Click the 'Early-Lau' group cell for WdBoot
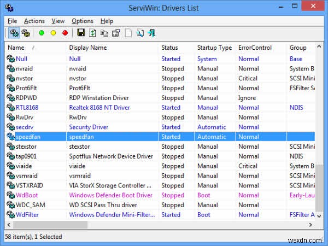 click(x=302, y=195)
